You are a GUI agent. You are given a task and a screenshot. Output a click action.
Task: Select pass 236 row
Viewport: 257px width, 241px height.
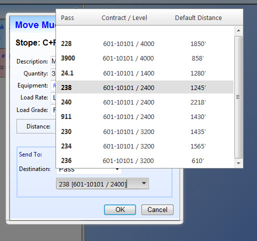click(x=145, y=160)
